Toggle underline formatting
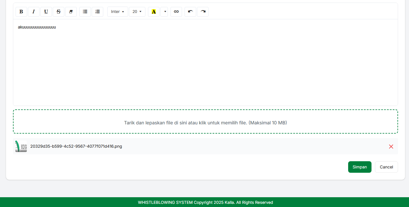 [x=46, y=12]
